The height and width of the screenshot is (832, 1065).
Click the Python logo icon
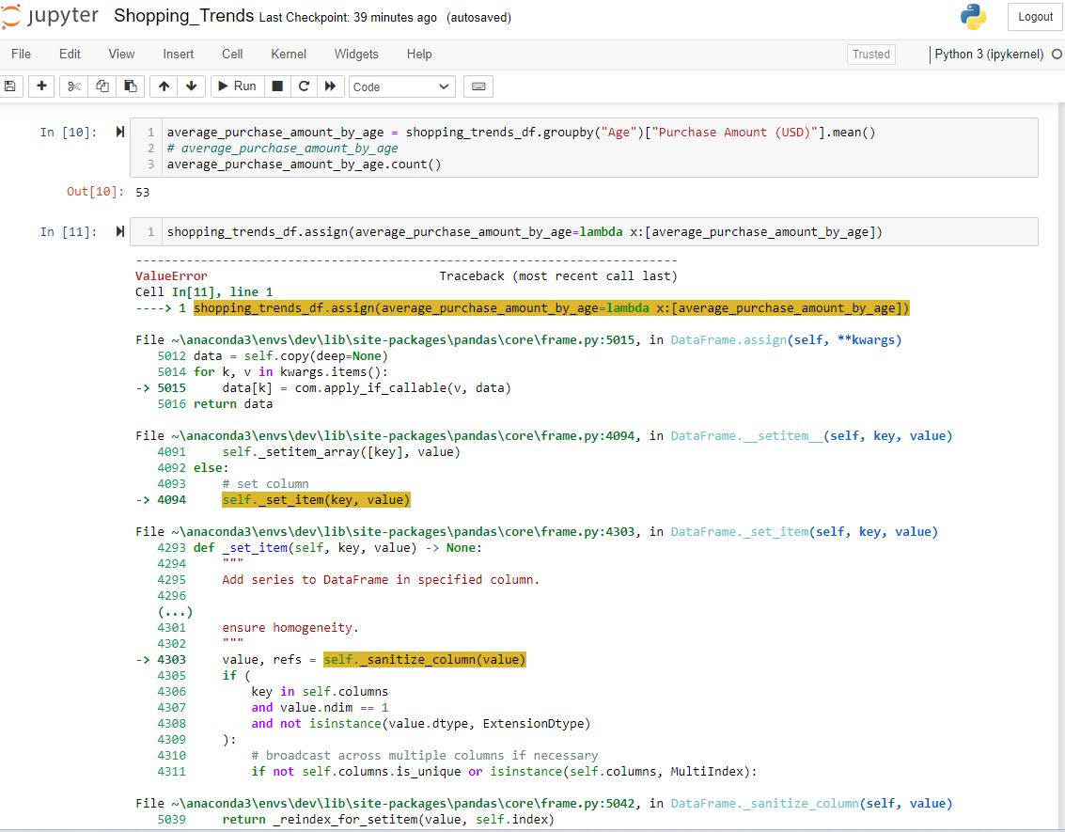tap(973, 17)
